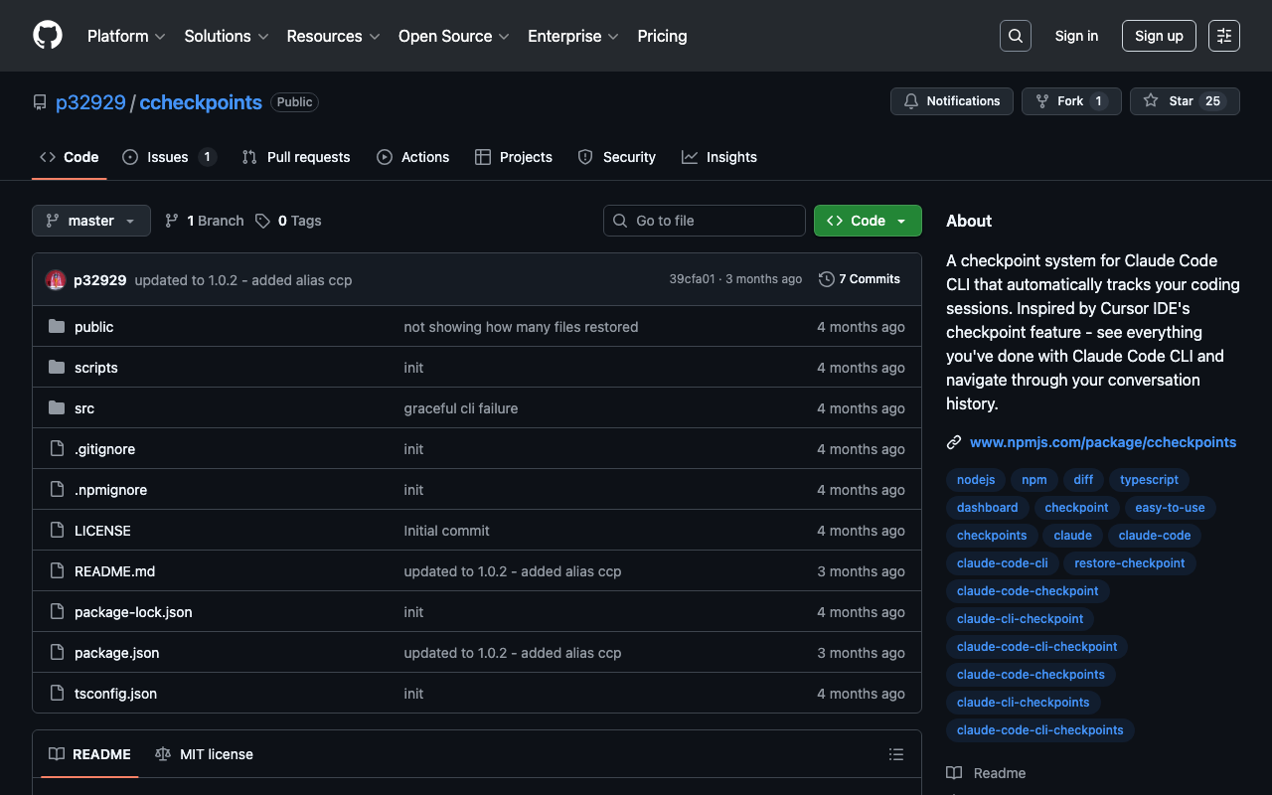1272x795 pixels.
Task: Open the green Code dropdown
Action: click(x=867, y=221)
